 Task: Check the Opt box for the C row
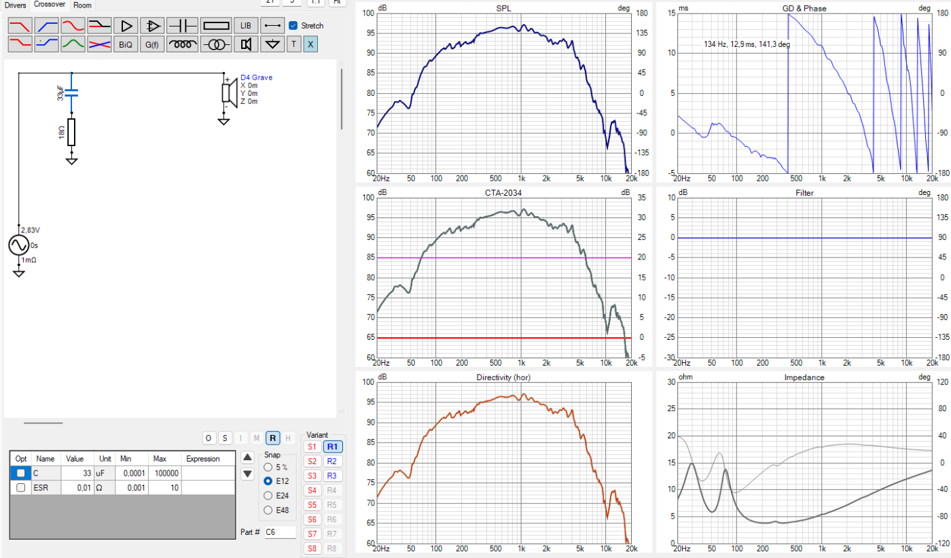(21, 473)
